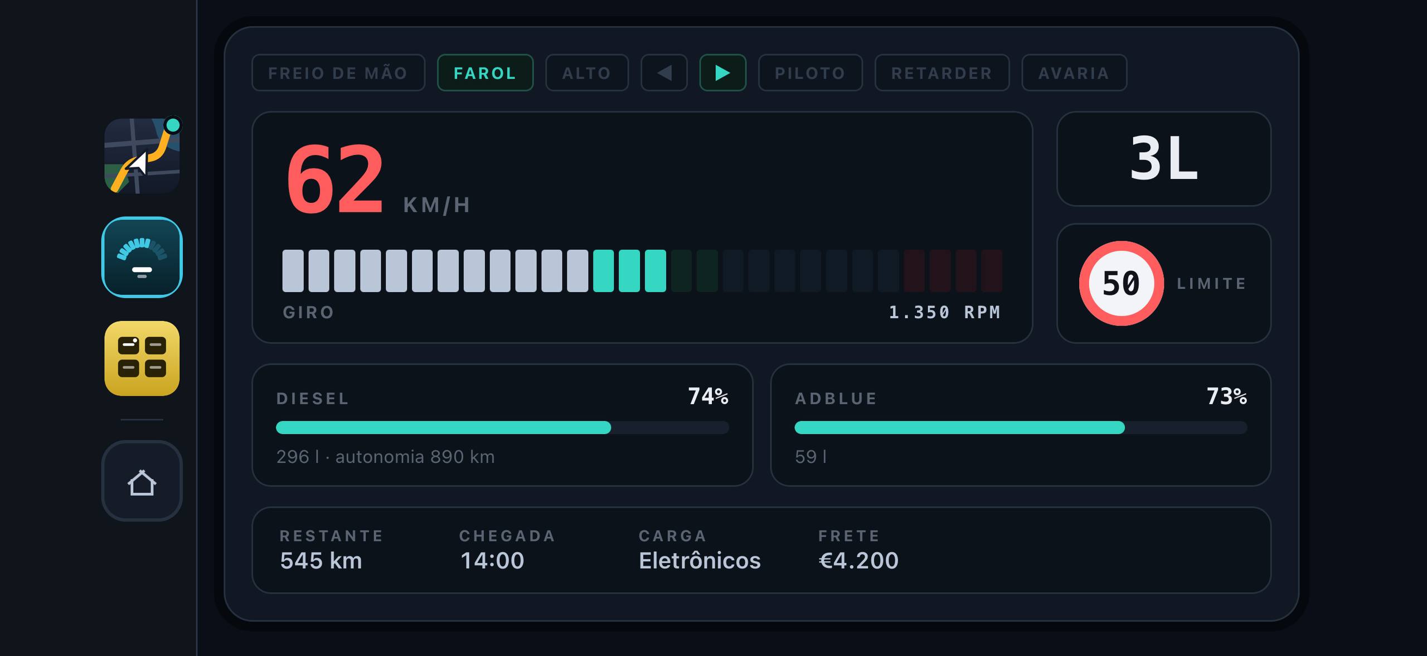Toggle the ALTO high beam indicator
The image size is (1427, 656).
[x=586, y=73]
